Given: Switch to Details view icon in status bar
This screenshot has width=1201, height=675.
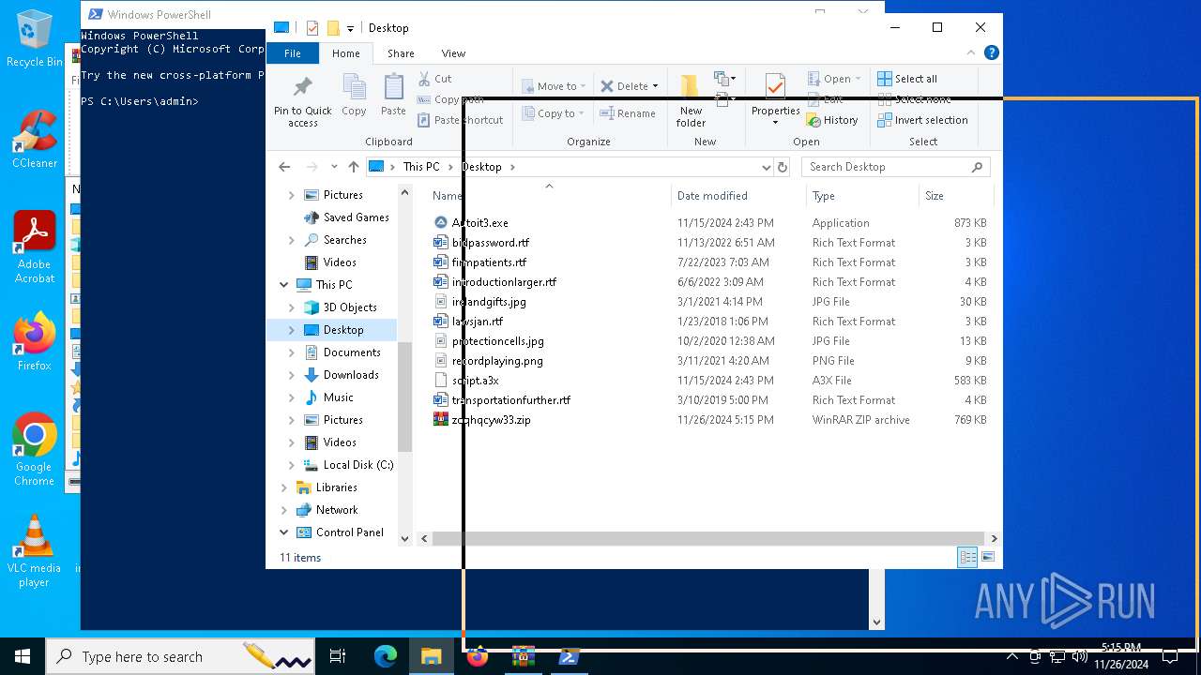Looking at the screenshot, I should click(x=966, y=558).
